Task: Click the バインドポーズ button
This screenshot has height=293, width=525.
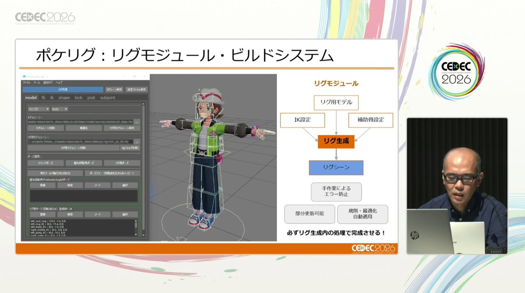Action: pos(46,162)
